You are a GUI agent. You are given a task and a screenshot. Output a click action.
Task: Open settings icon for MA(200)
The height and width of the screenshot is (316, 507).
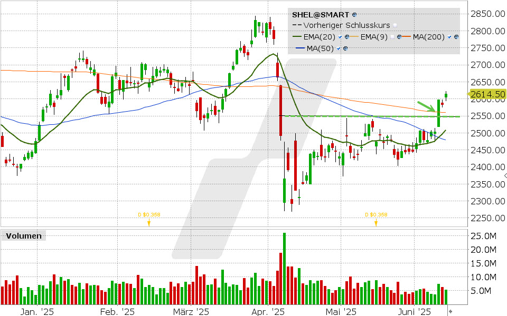pos(456,37)
